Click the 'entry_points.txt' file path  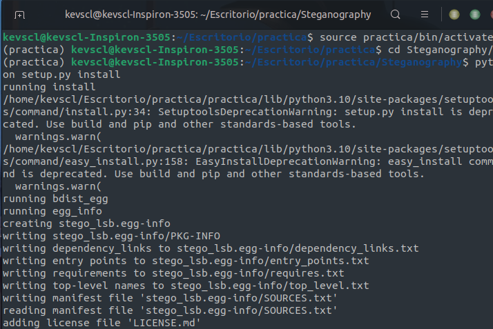[260, 261]
